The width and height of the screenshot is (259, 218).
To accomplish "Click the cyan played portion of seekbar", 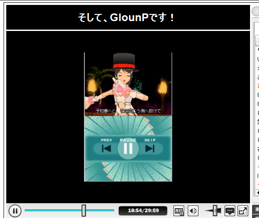I will click(53, 210).
